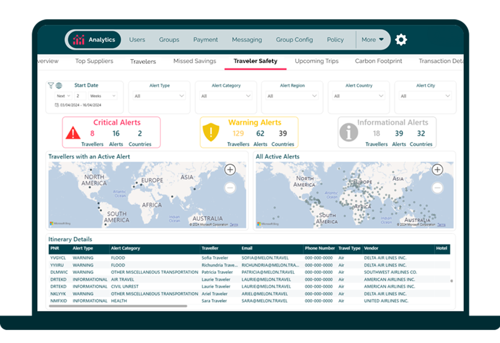Screen dimensions: 500x343
Task: Expand the More menu in navigation bar
Action: 373,40
